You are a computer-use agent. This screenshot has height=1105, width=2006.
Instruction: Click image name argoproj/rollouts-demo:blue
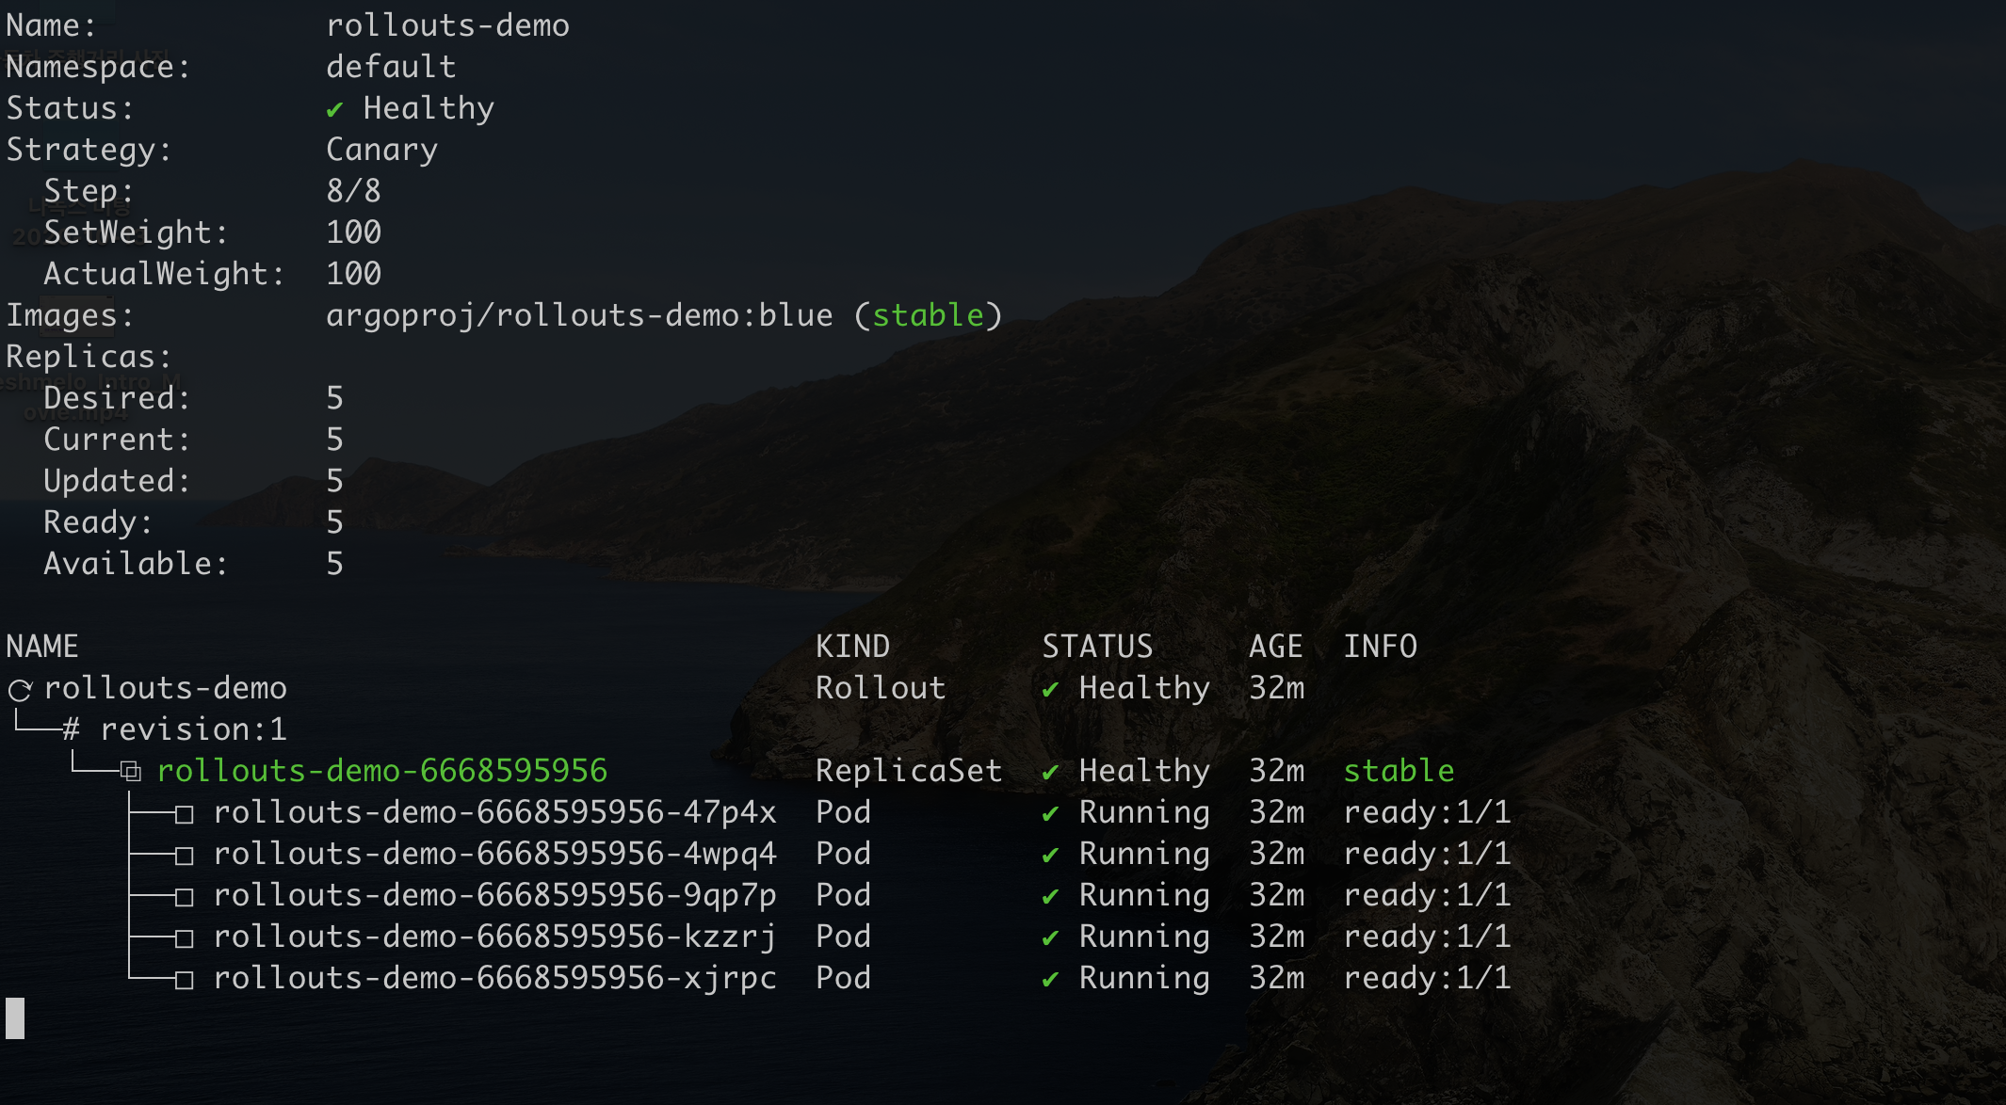click(579, 315)
